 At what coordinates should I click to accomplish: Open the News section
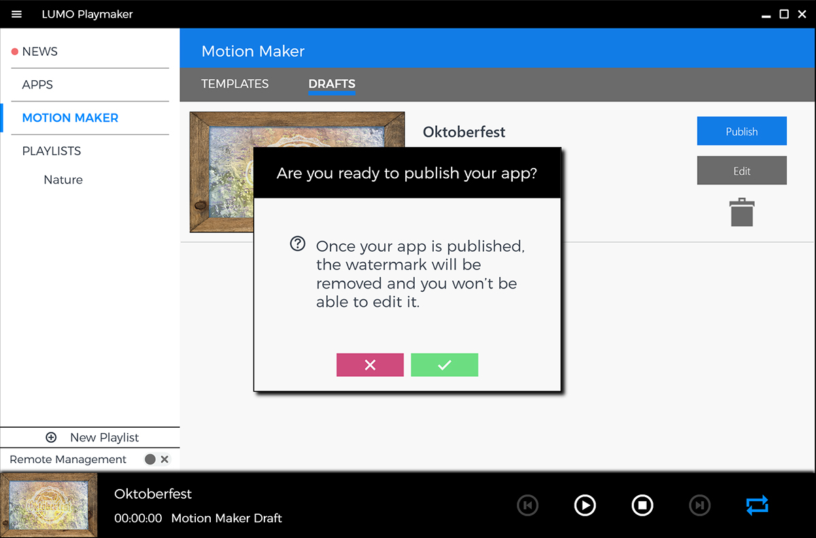pos(39,52)
